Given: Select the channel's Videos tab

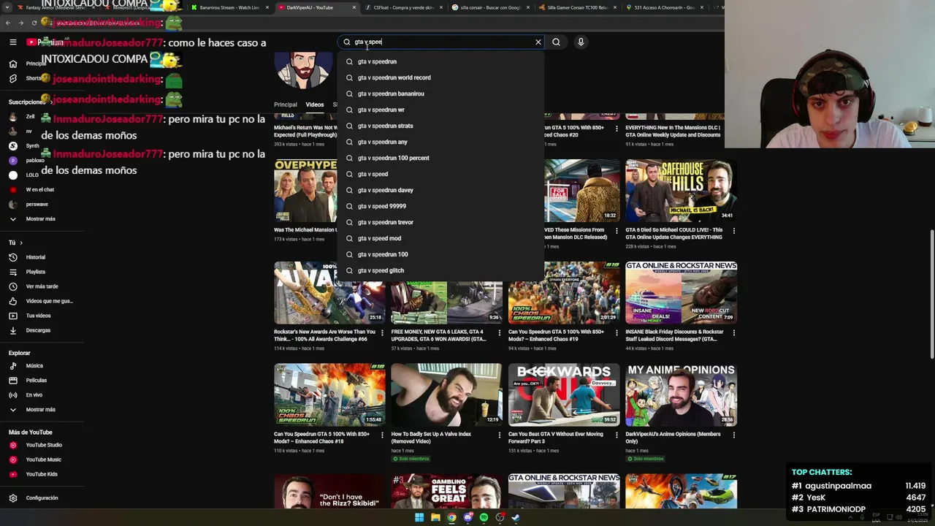Looking at the screenshot, I should coord(315,104).
